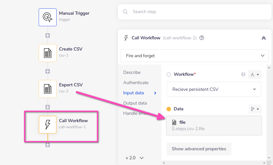273x165 pixels.
Task: Open the Output data tab
Action: pyautogui.click(x=135, y=103)
